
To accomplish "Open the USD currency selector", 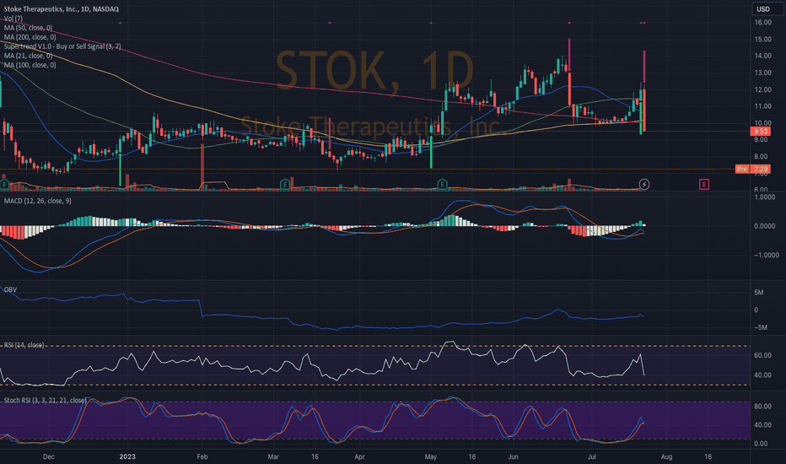I will tap(767, 9).
